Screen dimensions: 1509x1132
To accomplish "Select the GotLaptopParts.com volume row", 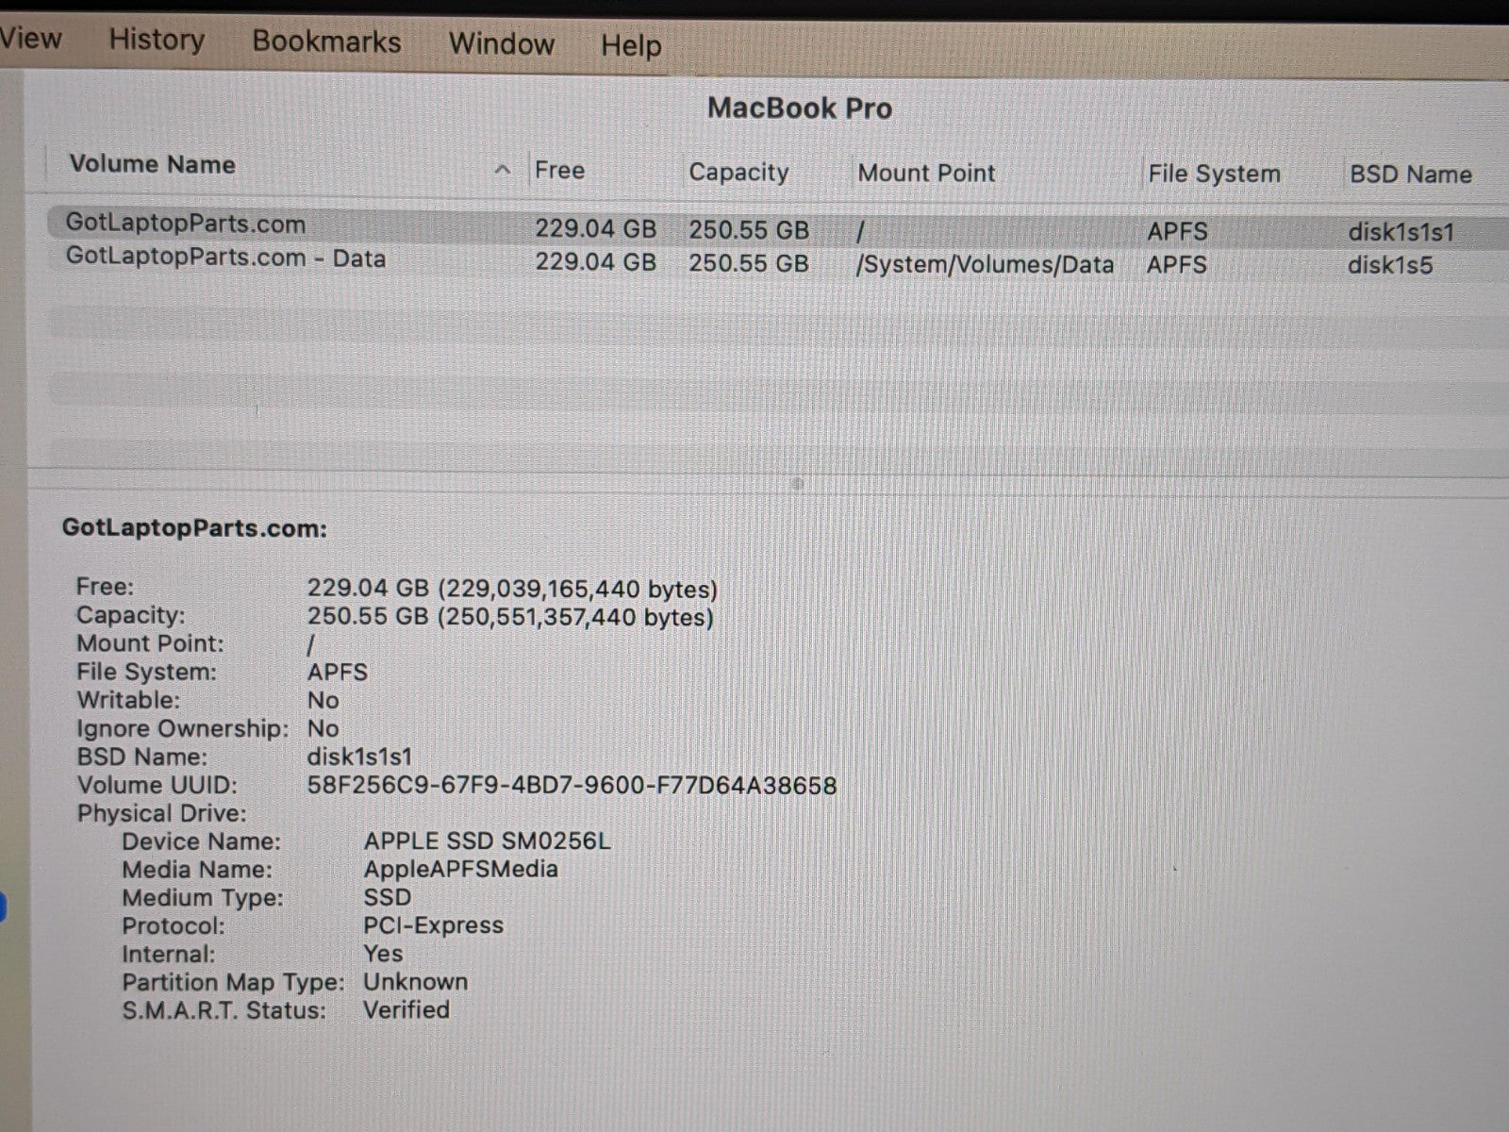I will [x=186, y=224].
